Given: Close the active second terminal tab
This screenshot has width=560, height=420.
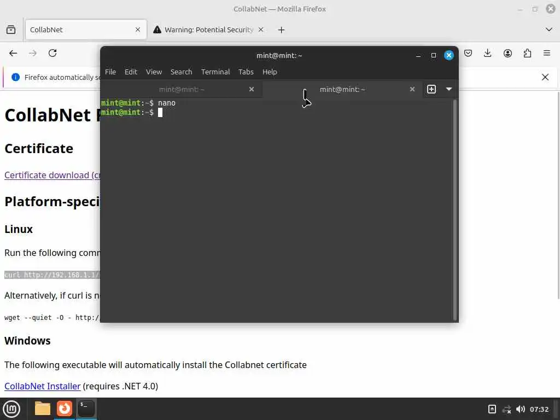Looking at the screenshot, I should pyautogui.click(x=412, y=89).
